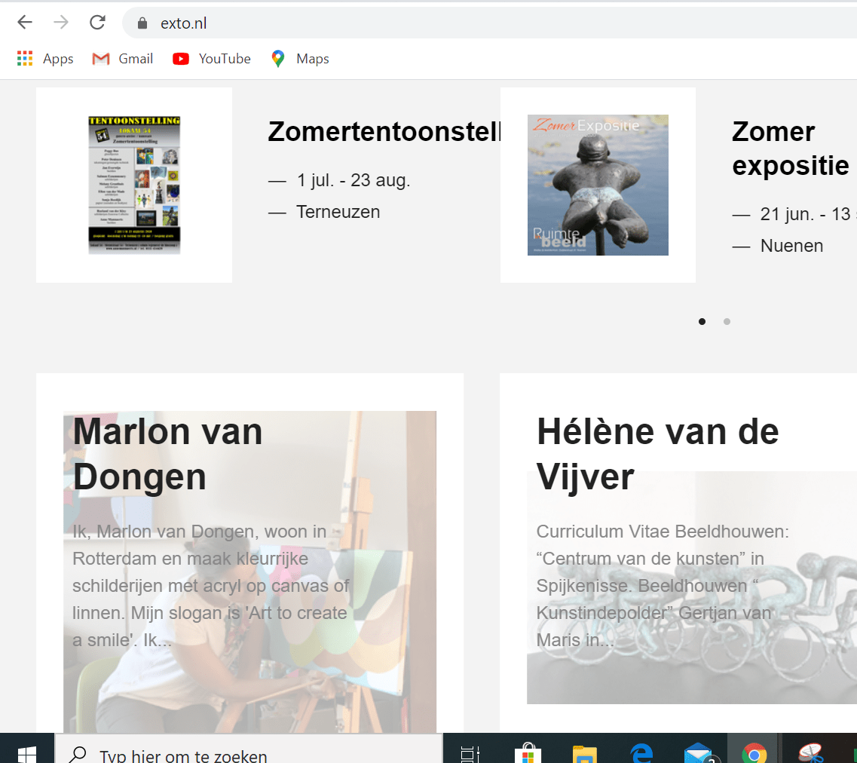Click the address bar showing exto.nl
Image resolution: width=857 pixels, height=763 pixels.
tap(452, 23)
